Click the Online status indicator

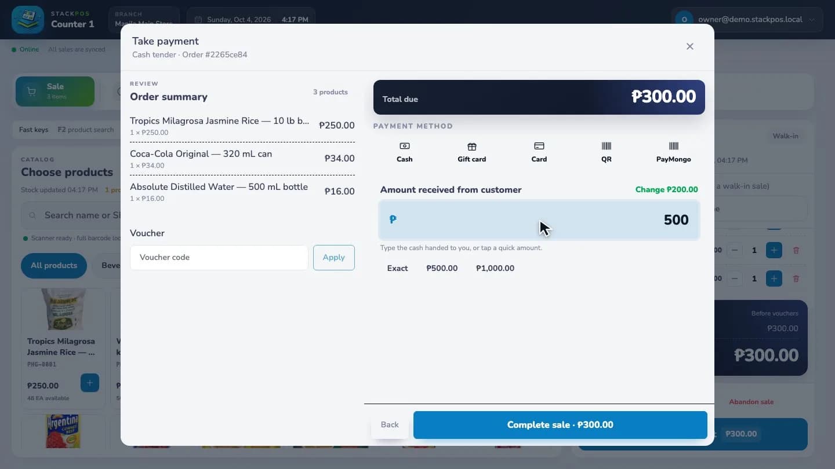26,49
